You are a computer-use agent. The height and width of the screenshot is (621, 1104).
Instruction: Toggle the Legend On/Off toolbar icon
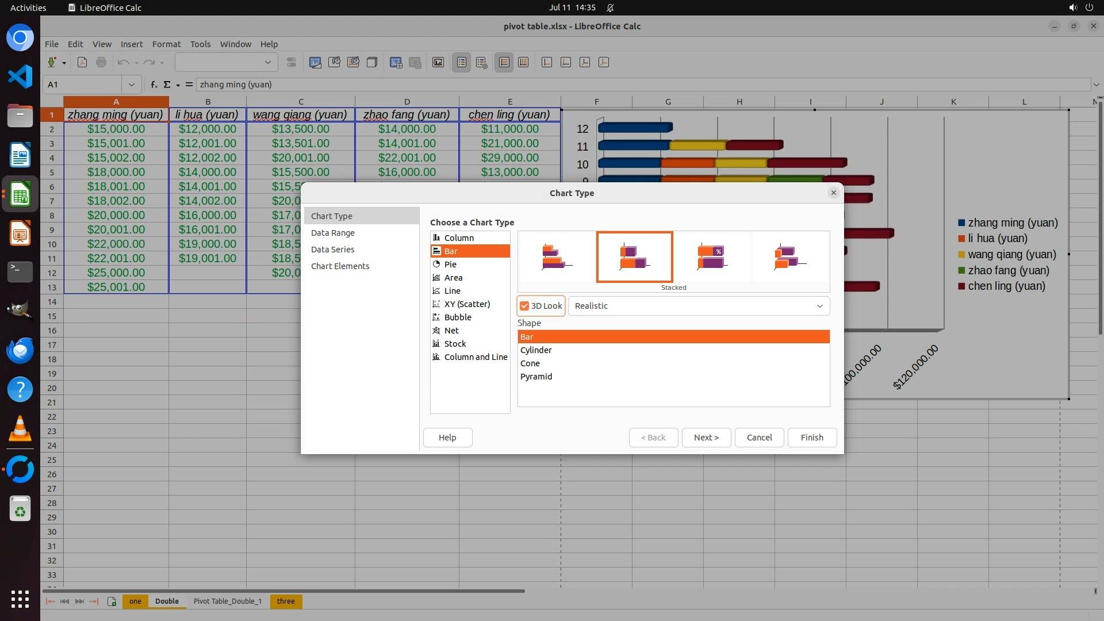tap(462, 63)
